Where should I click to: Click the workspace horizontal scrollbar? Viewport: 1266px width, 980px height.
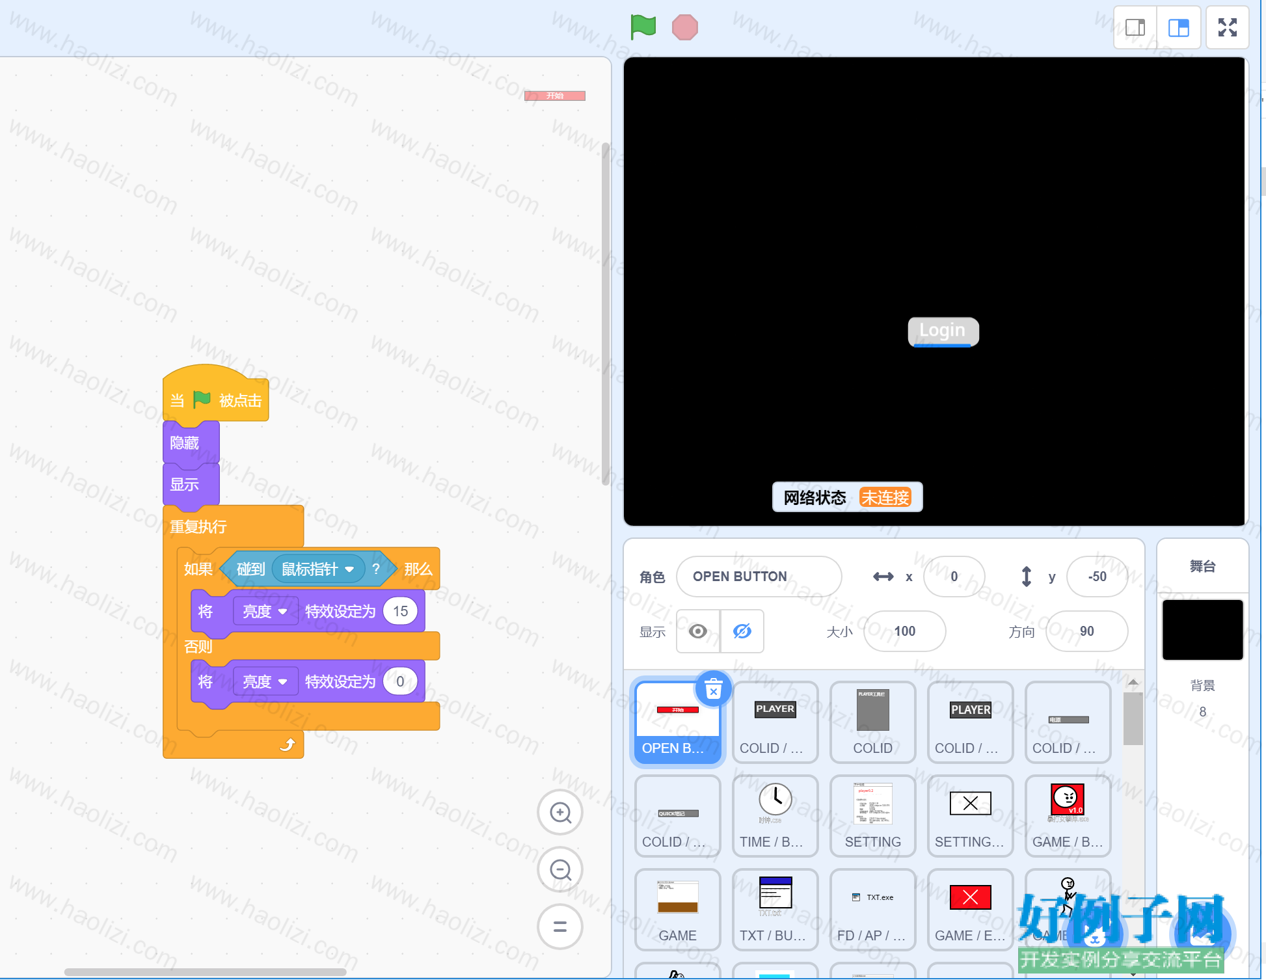pos(205,972)
